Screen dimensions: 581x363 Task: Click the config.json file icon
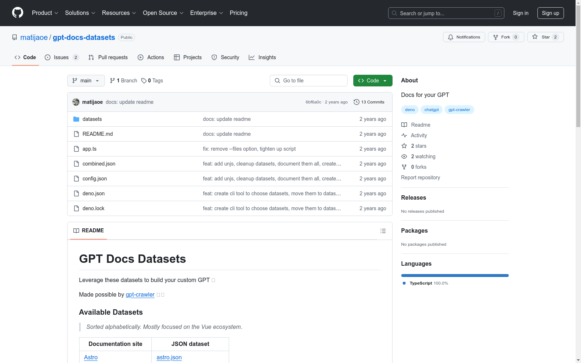click(76, 179)
